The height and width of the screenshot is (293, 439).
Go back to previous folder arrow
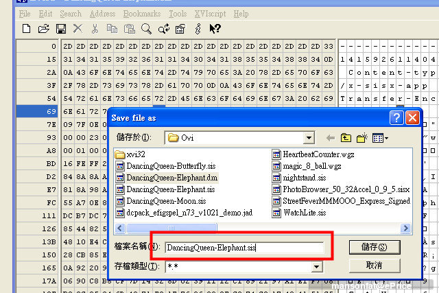[331, 138]
